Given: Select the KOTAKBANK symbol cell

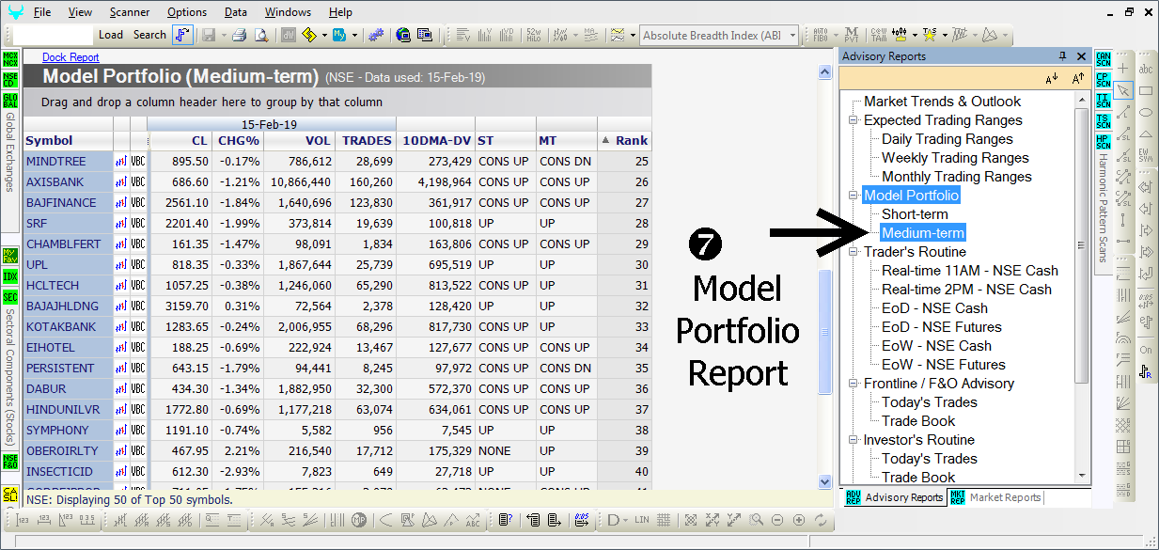Looking at the screenshot, I should tap(68, 327).
